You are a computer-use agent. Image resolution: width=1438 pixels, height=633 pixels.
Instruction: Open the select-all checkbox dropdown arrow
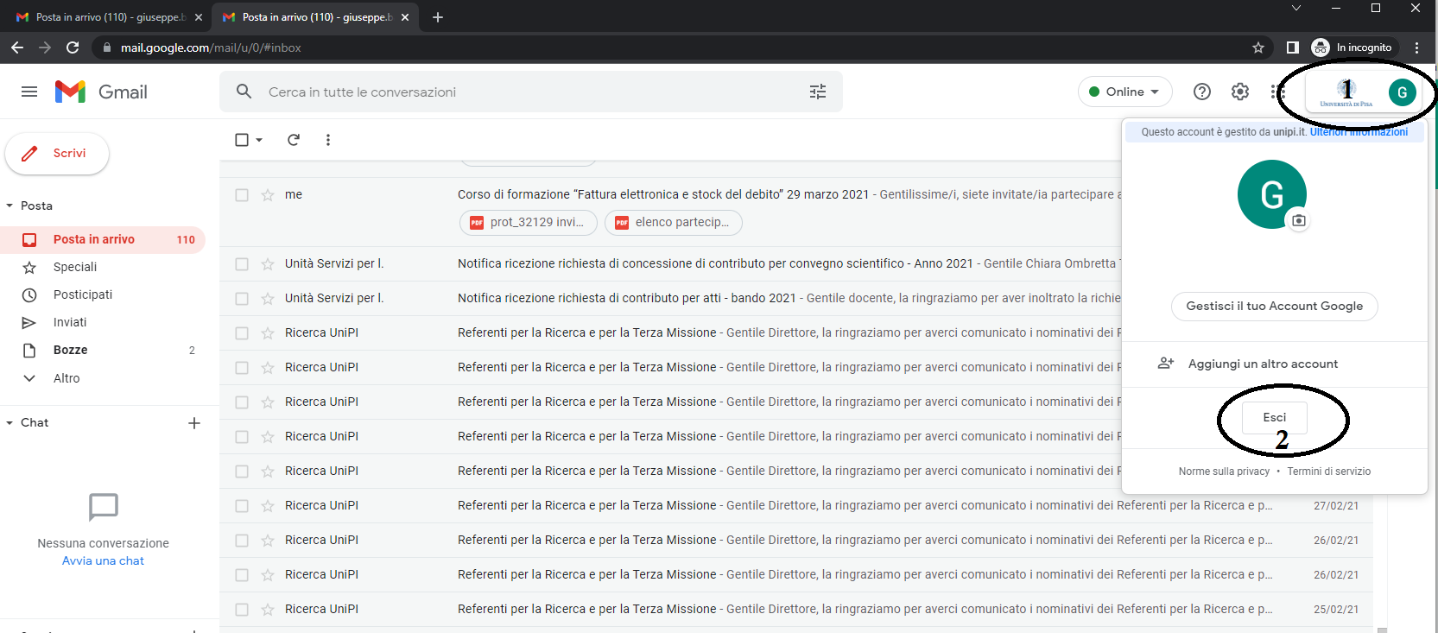(259, 140)
